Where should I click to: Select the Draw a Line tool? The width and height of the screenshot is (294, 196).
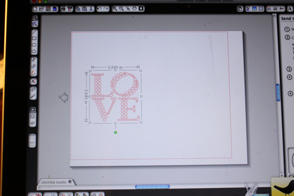click(x=34, y=32)
